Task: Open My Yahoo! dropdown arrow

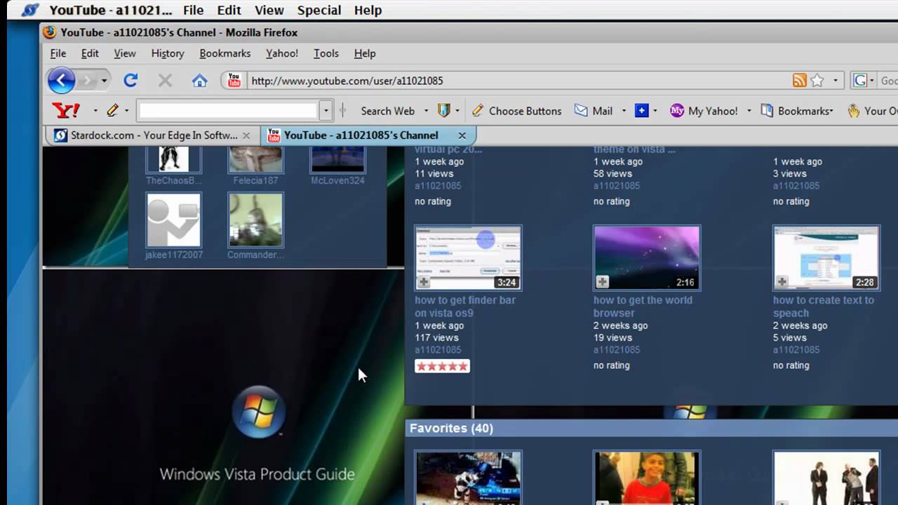Action: pos(749,111)
